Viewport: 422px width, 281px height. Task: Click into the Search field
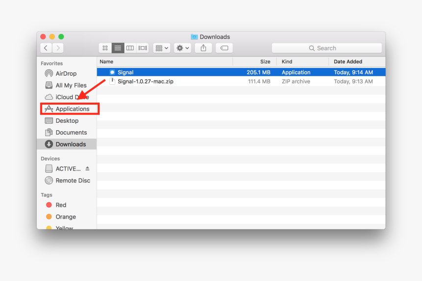click(327, 48)
